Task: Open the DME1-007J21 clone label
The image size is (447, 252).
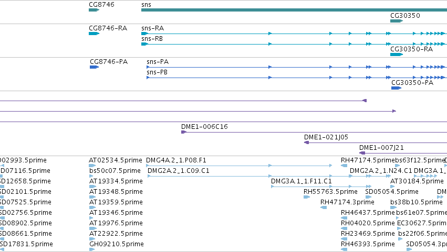Action: point(381,148)
